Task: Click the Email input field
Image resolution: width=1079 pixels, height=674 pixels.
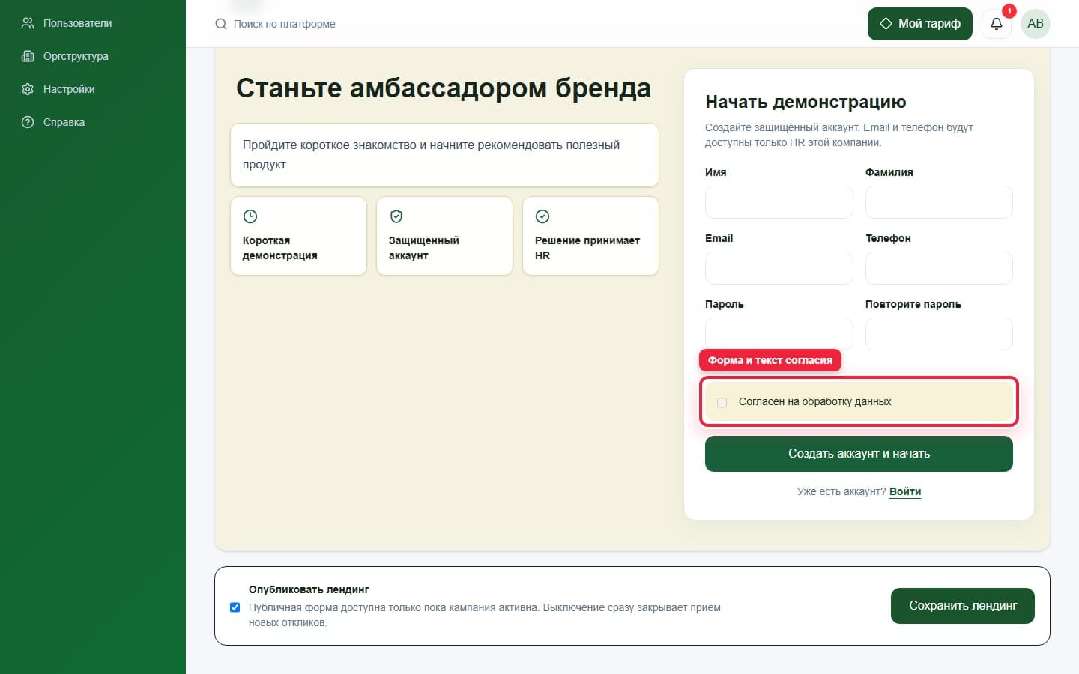Action: [779, 268]
